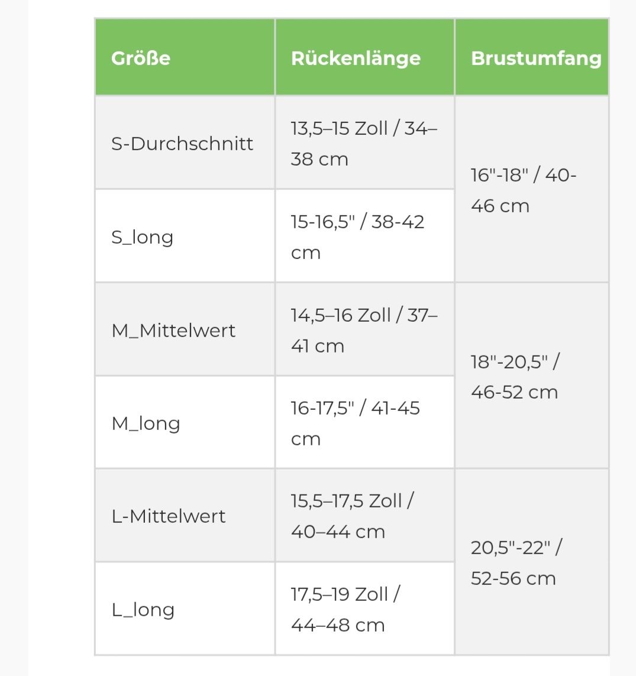The width and height of the screenshot is (636, 676).
Task: Click the 15-16,5" / 38-42 cm cell
Action: coord(365,236)
